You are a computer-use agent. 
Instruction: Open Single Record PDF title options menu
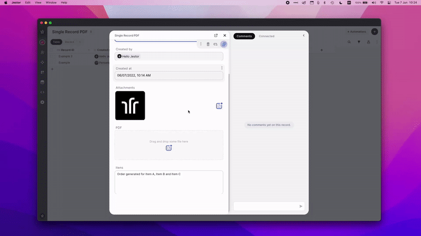pos(91,31)
